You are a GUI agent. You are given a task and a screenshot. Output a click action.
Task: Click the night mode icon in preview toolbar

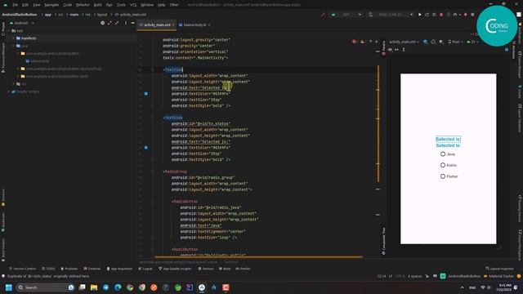click(x=441, y=42)
